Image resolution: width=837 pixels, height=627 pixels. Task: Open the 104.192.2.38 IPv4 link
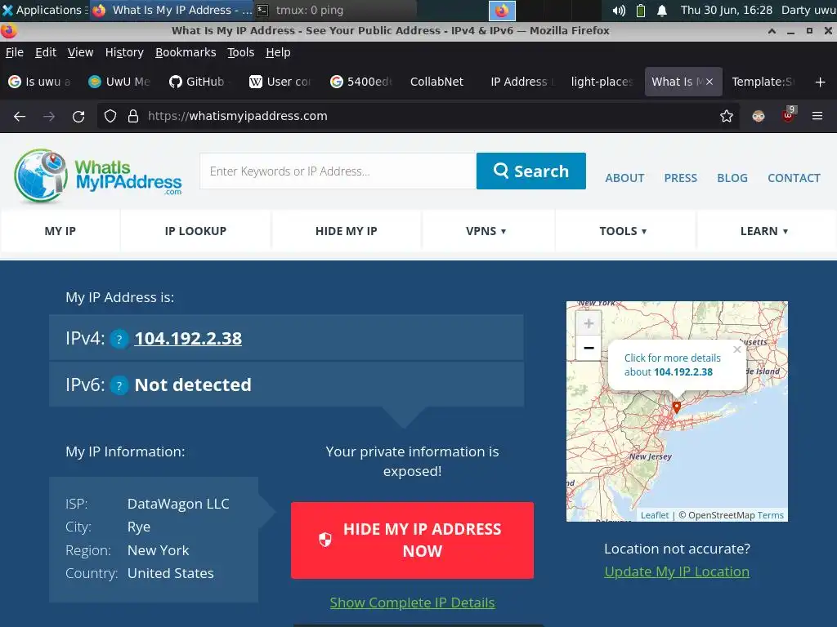[188, 339]
